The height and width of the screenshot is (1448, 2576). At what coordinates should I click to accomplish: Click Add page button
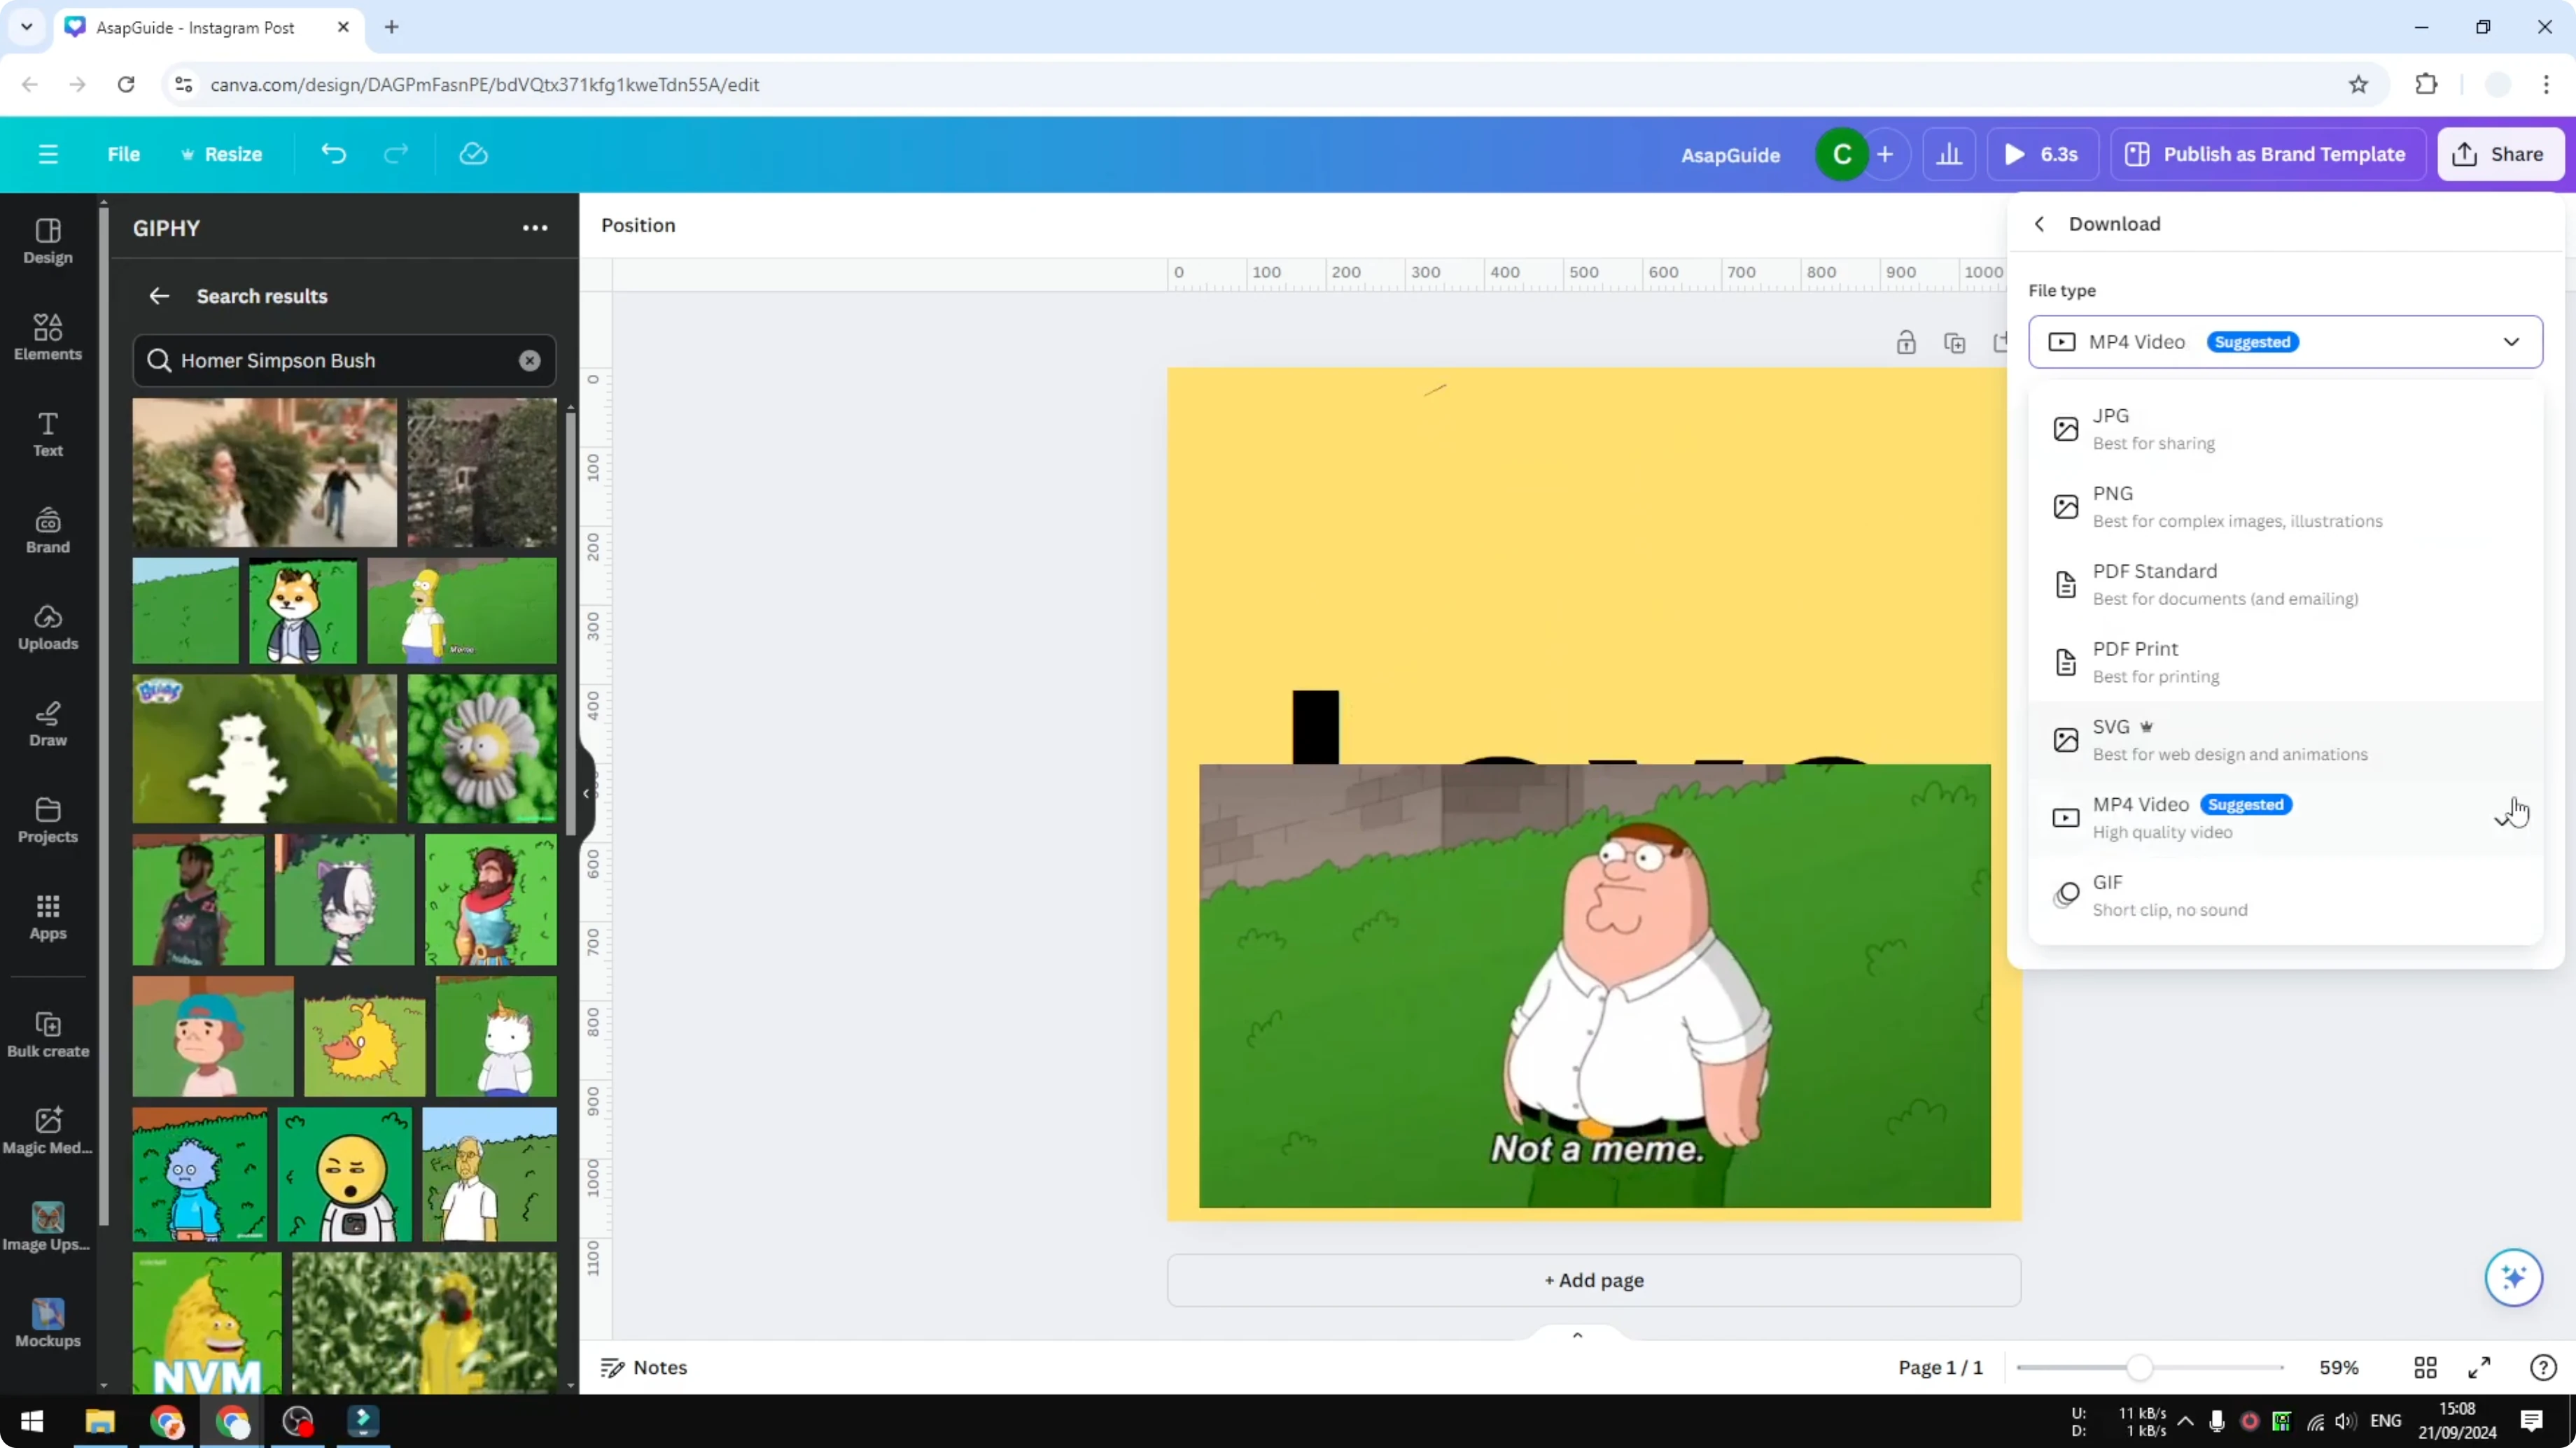(1594, 1280)
